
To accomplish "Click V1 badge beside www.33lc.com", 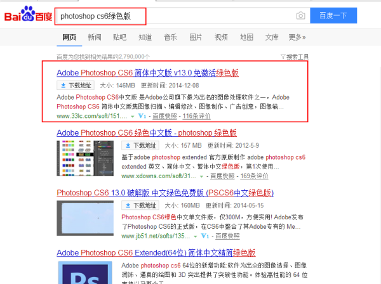I will [142, 116].
